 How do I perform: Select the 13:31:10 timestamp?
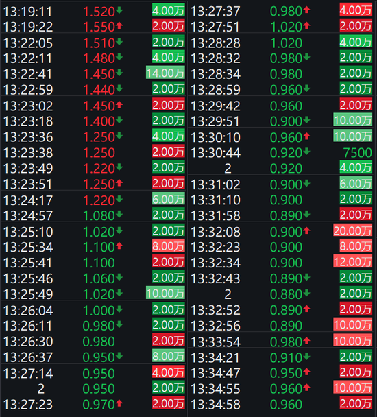click(215, 200)
